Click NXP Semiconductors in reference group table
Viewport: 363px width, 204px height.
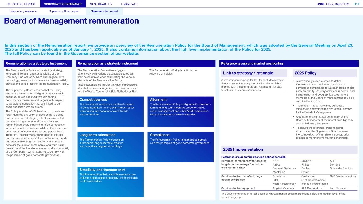[343, 176]
